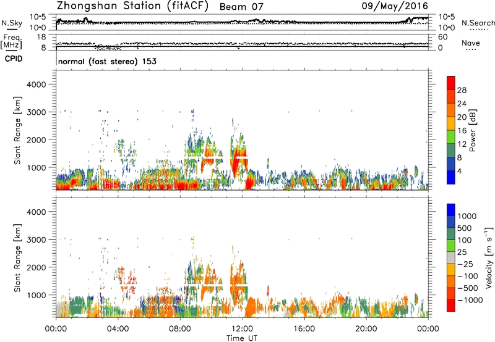Pick the top red segment of power colorbar
The height and width of the screenshot is (342, 495).
(451, 83)
